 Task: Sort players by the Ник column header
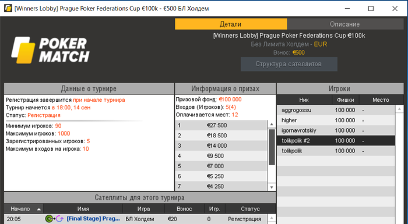pyautogui.click(x=304, y=100)
